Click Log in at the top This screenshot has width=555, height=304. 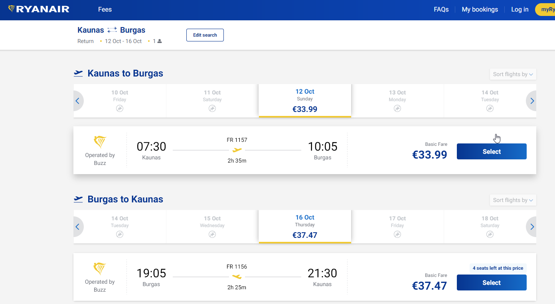520,10
